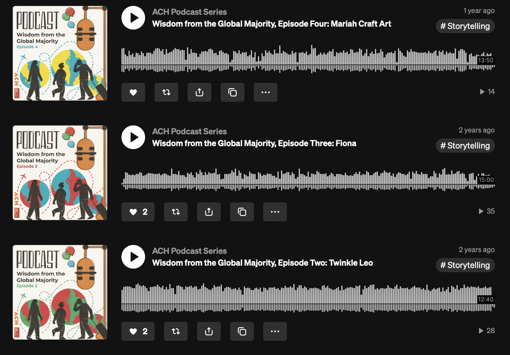Open Episode 3 podcast cover artwork
Image resolution: width=510 pixels, height=355 pixels.
[x=60, y=173]
